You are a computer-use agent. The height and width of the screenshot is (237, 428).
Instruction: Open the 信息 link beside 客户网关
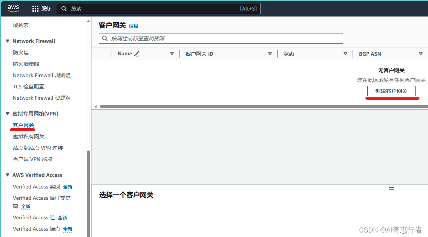coord(133,26)
